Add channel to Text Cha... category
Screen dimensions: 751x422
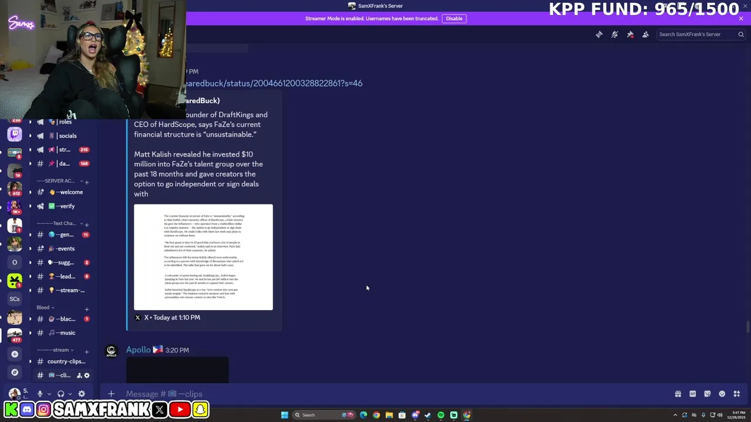coord(87,224)
